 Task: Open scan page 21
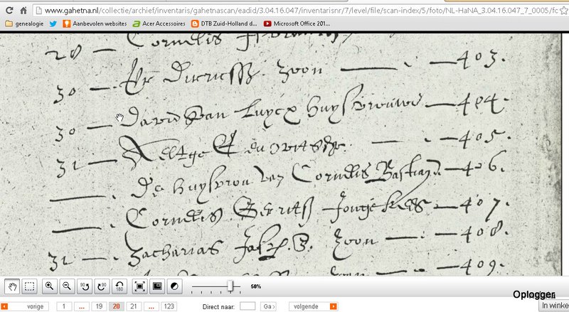pyautogui.click(x=134, y=306)
